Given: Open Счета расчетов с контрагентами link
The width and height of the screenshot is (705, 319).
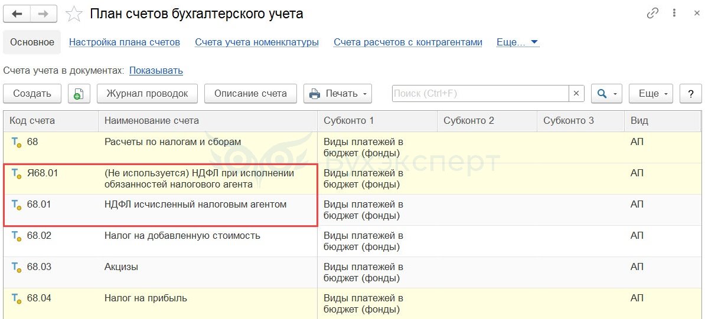Looking at the screenshot, I should click(408, 42).
